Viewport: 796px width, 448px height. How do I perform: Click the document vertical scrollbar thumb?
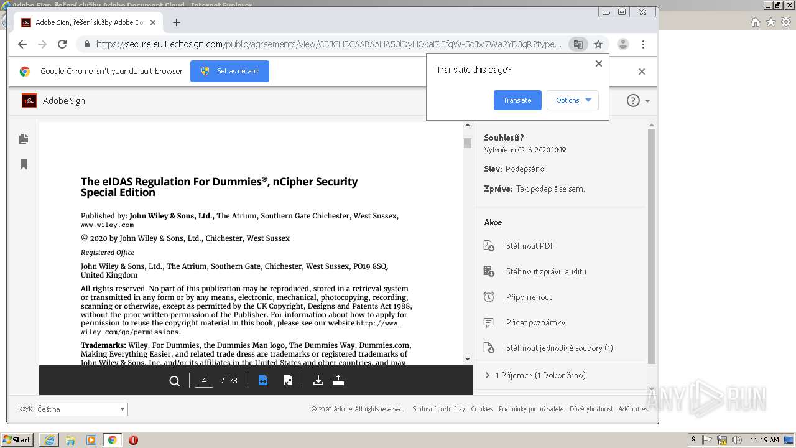[468, 143]
